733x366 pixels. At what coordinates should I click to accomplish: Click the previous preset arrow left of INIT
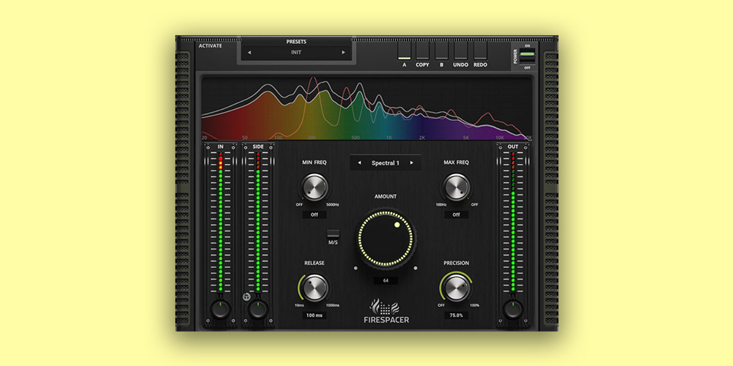pyautogui.click(x=248, y=53)
